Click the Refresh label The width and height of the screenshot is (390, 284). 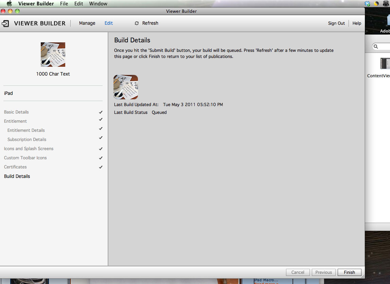coord(150,23)
